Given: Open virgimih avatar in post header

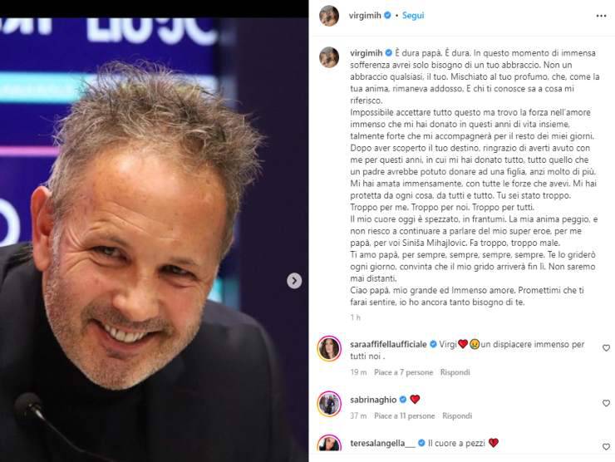Looking at the screenshot, I should pos(329,16).
